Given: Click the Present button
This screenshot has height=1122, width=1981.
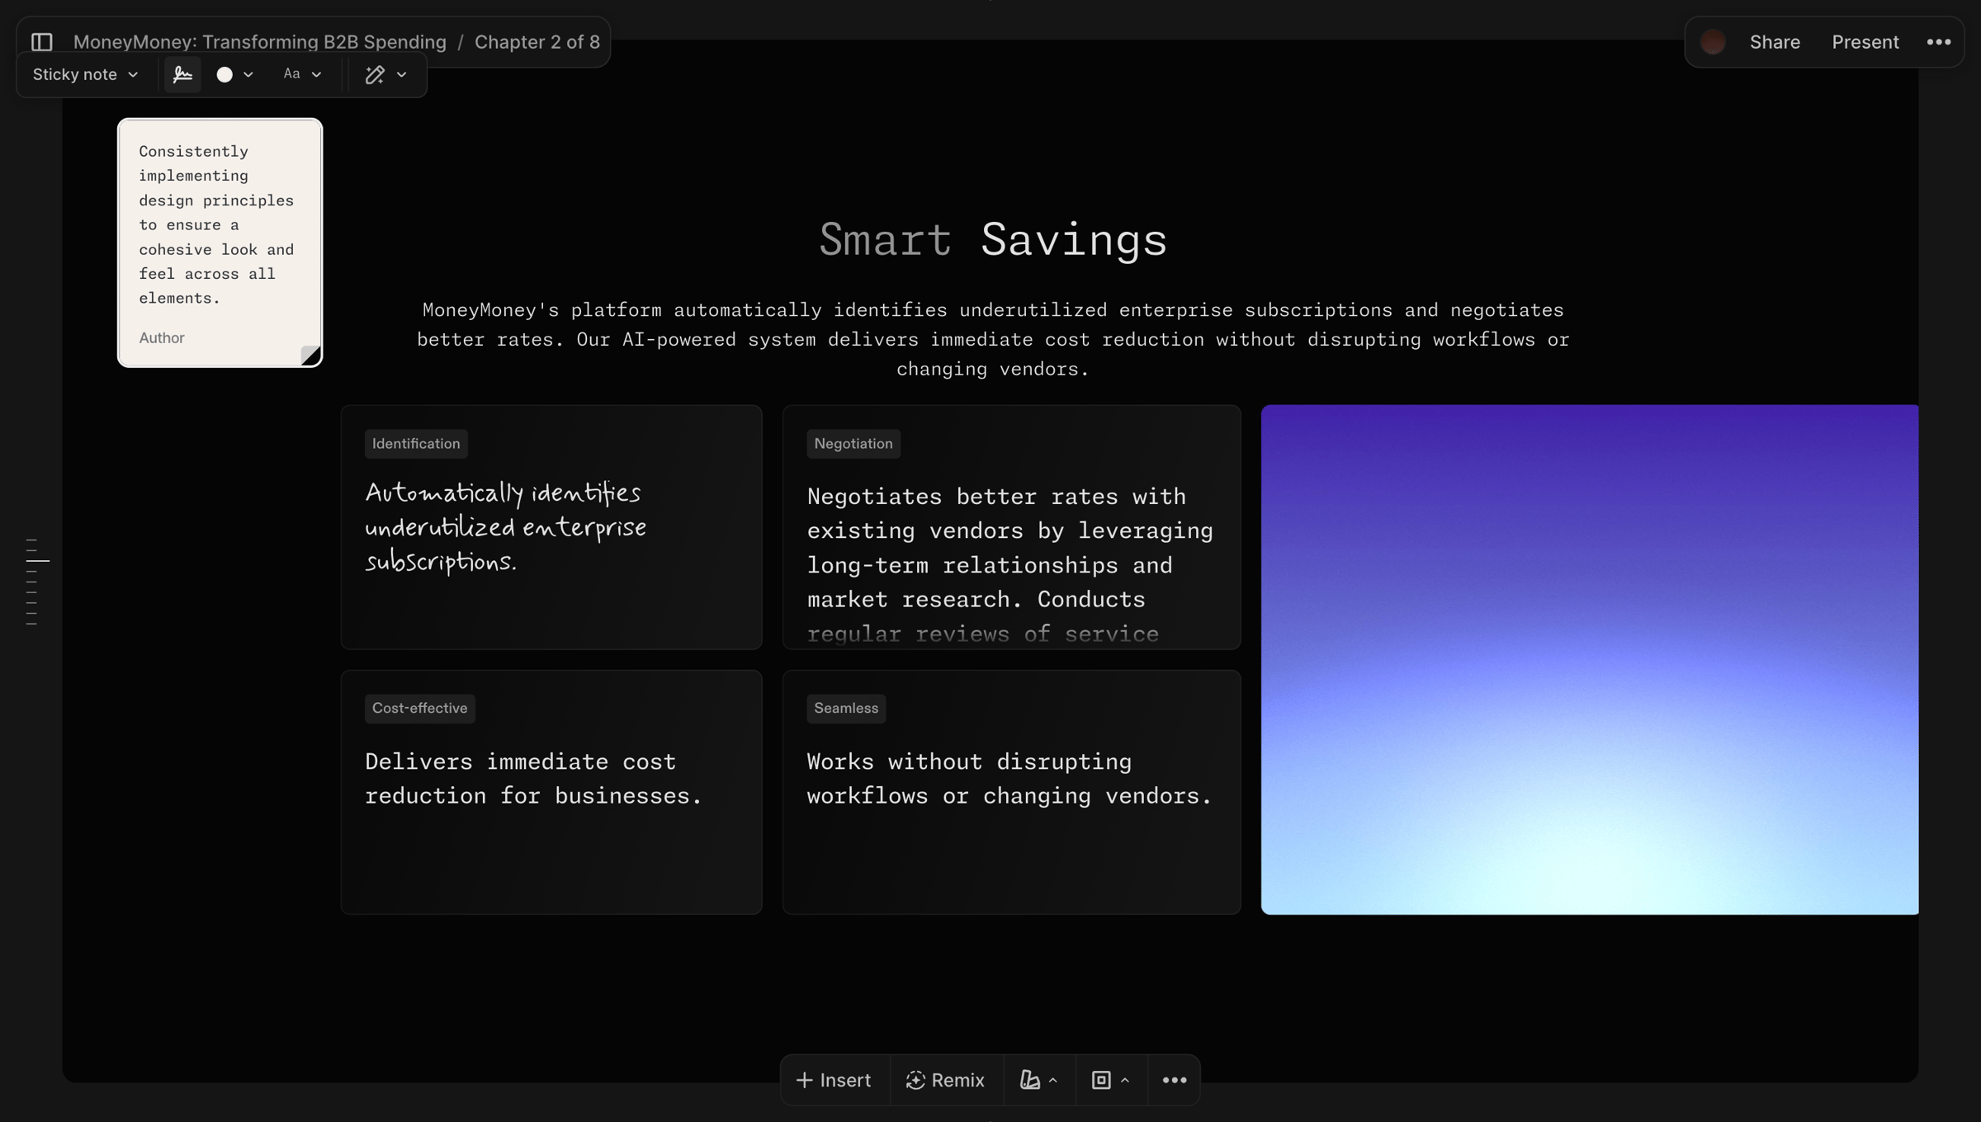Looking at the screenshot, I should pyautogui.click(x=1865, y=42).
